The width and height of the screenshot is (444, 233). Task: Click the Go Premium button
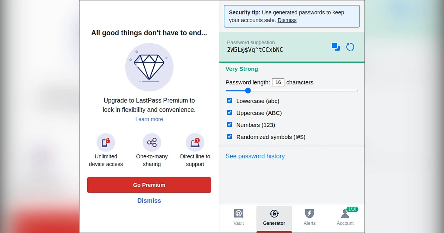[149, 185]
